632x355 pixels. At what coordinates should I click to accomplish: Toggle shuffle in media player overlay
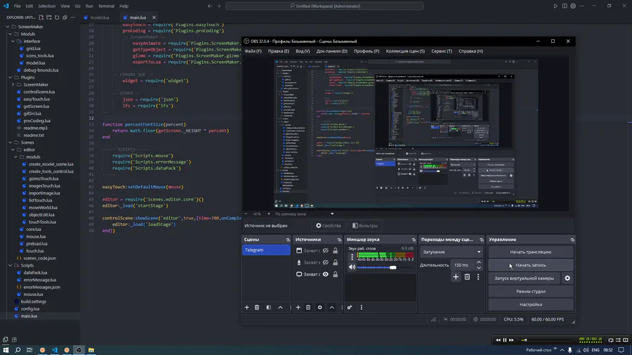coord(618,340)
